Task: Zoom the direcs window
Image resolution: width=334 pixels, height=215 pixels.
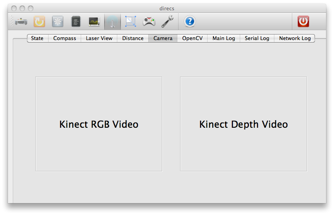Action: [31, 8]
